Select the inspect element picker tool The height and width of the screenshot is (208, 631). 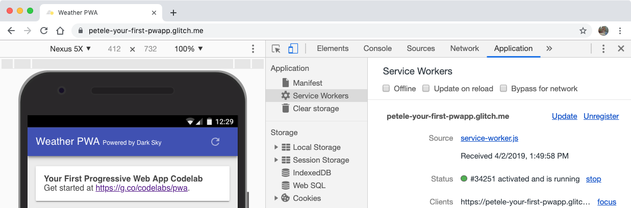coord(276,49)
